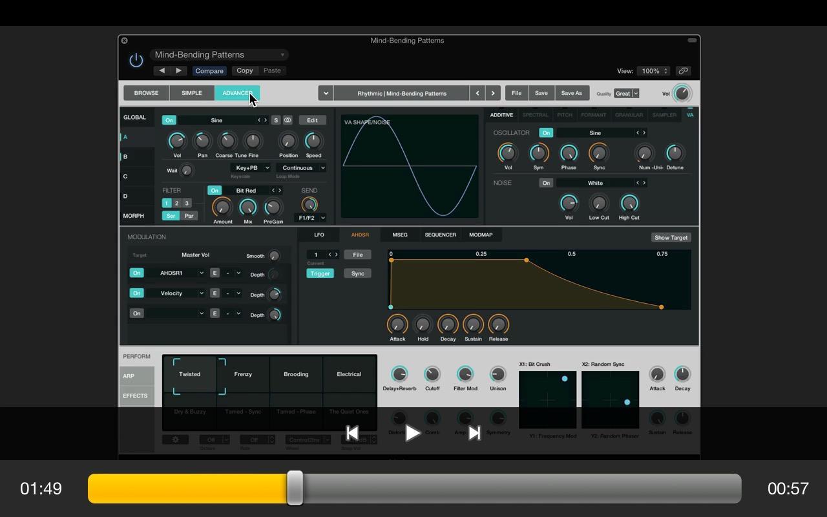This screenshot has height=517, width=827.
Task: Adjust the Position knob
Action: [288, 140]
